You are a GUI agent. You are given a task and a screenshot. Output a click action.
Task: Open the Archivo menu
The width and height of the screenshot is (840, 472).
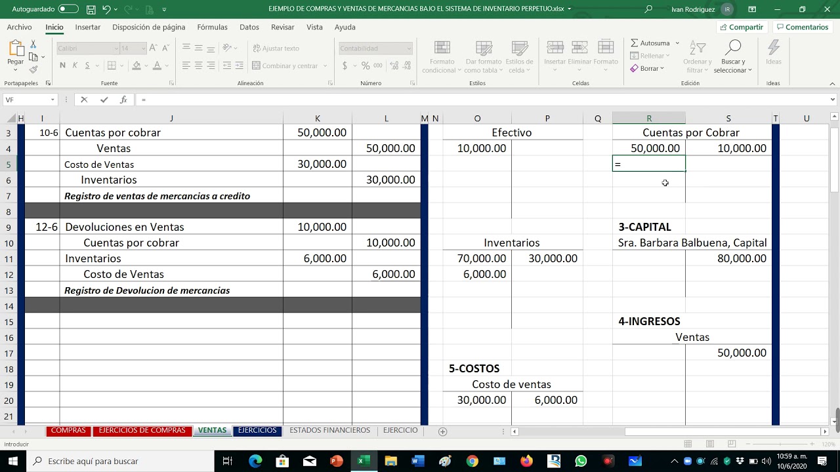(x=19, y=27)
